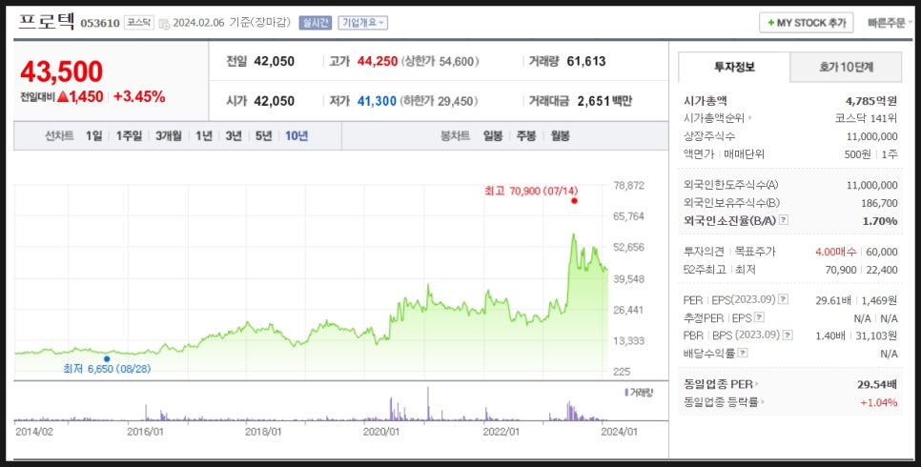
Task: Click the 상한가 54,600 text
Action: (440, 61)
